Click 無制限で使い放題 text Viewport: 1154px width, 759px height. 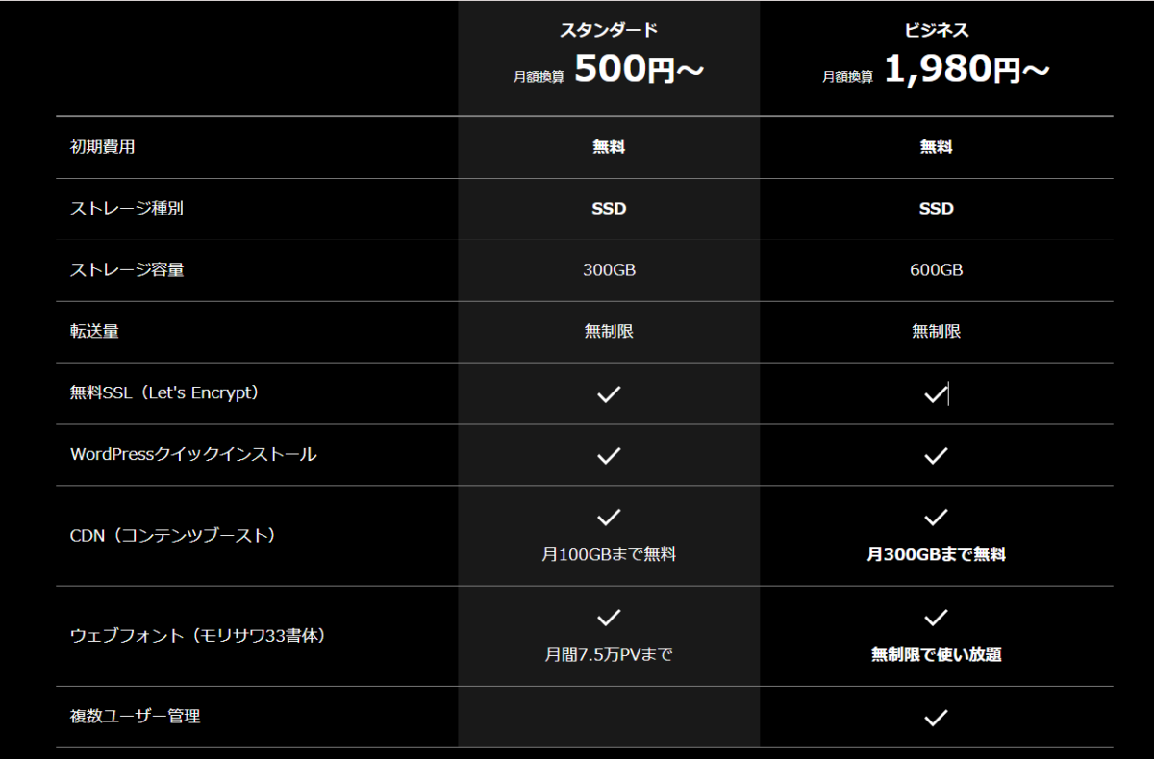pyautogui.click(x=936, y=655)
